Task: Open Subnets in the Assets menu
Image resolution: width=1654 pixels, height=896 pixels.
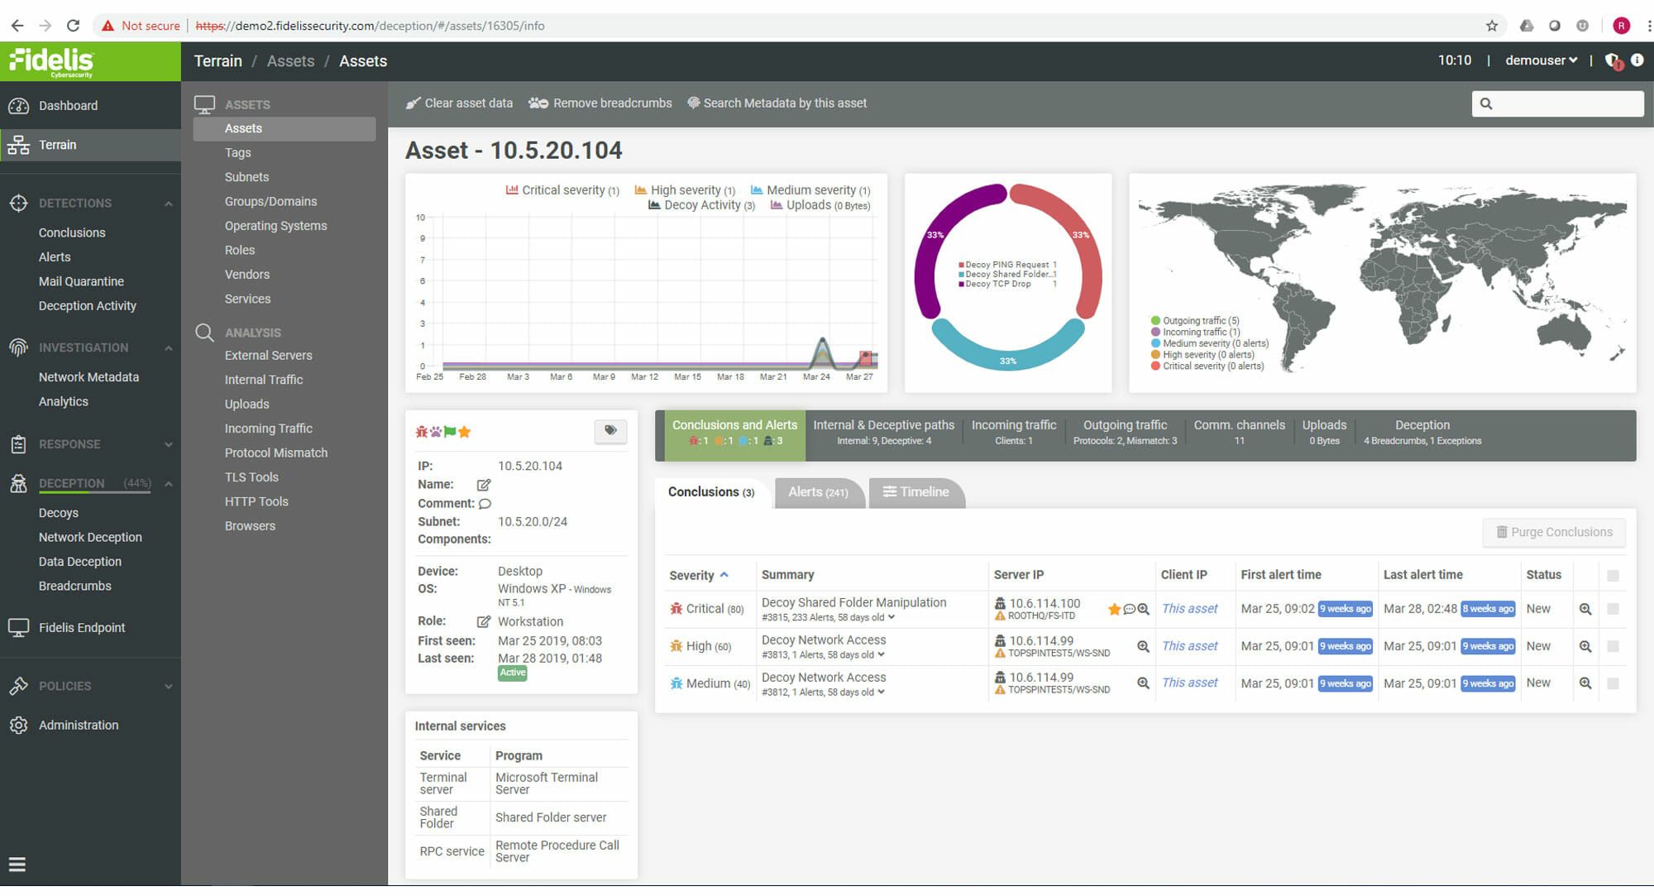Action: point(246,177)
